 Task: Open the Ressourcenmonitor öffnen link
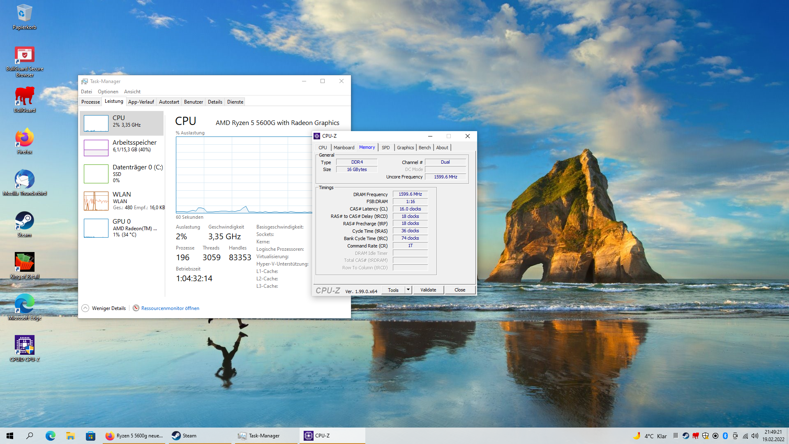coord(170,308)
